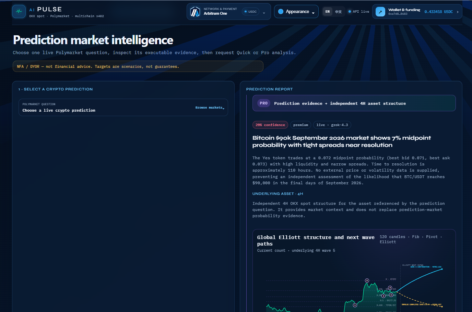Click the wallet arrow icon beside Wallet & funding

(x=380, y=12)
